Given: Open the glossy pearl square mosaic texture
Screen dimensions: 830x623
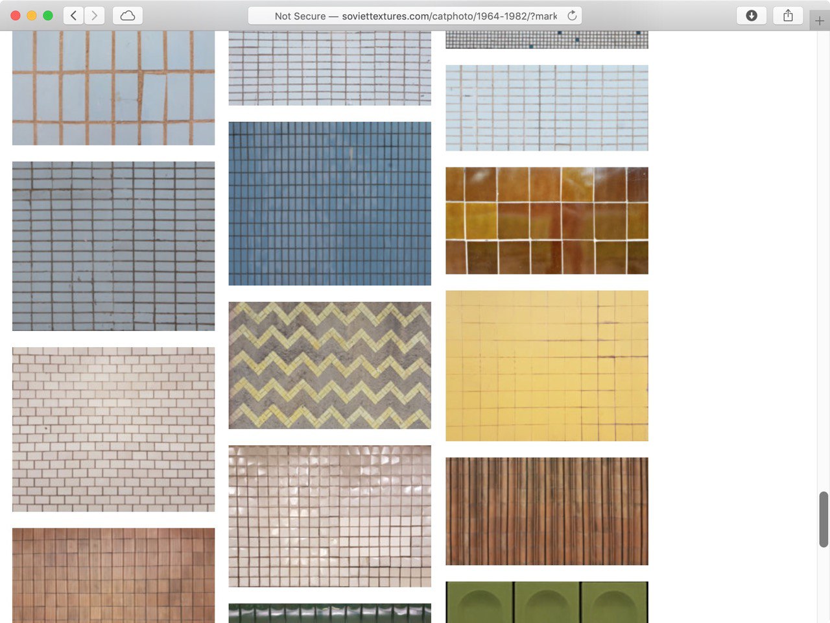Looking at the screenshot, I should click(x=329, y=516).
